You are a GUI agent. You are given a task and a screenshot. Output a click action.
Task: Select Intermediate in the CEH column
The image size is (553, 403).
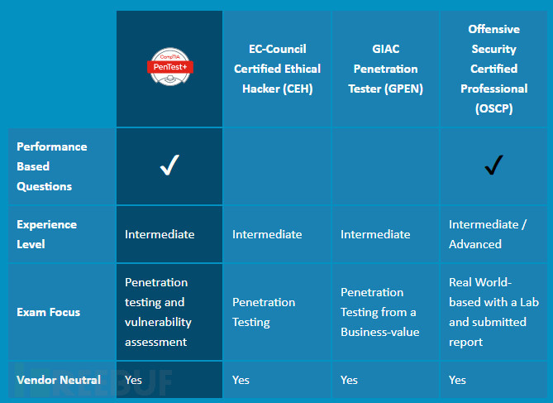pos(267,234)
